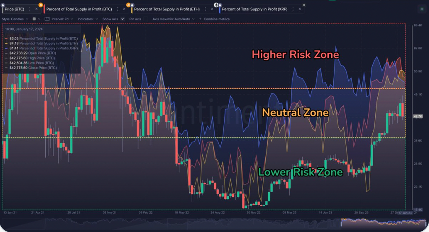This screenshot has width=429, height=232.
Task: Click 81.41 Percent of Total Supply in Profit (XRP) legend
Action: (x=42, y=48)
